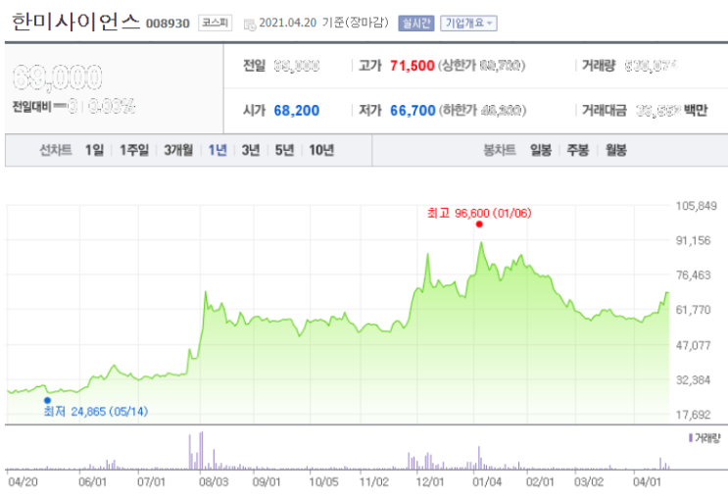Click the 최저 24,865 (05/14) label
Screen dimensions: 728x497
coord(96,412)
